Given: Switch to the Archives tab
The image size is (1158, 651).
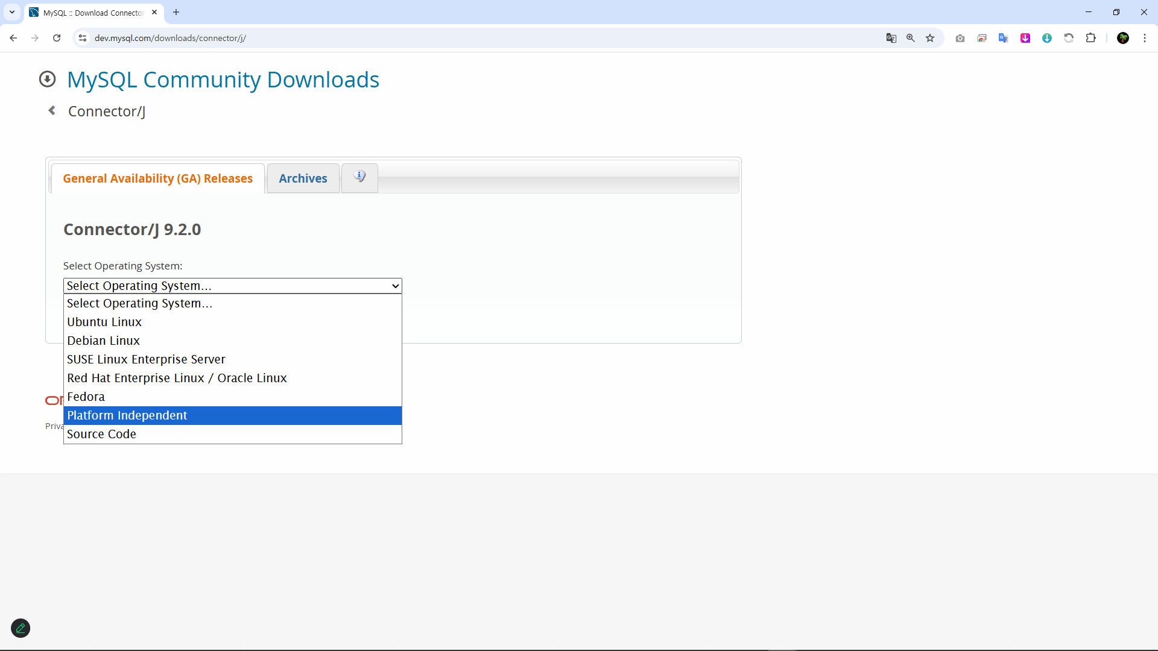Looking at the screenshot, I should click(x=303, y=178).
